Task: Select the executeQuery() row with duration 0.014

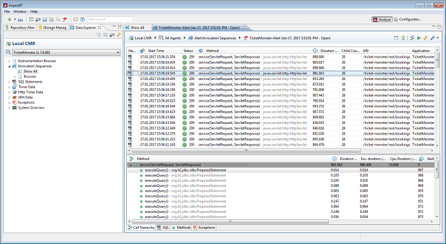Action: 281,170
